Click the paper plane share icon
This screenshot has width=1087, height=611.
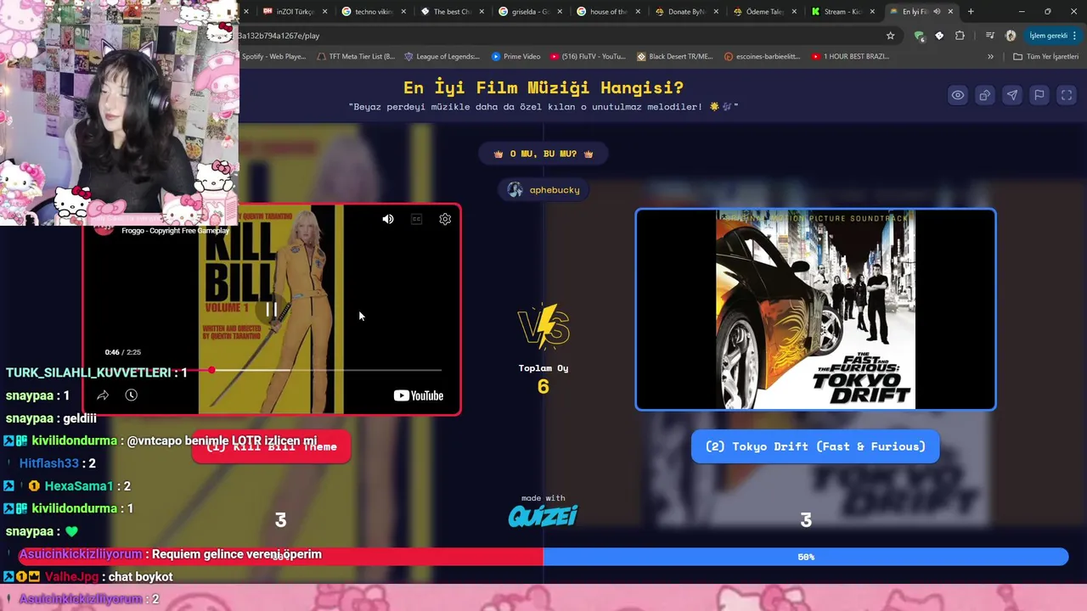pyautogui.click(x=1012, y=95)
